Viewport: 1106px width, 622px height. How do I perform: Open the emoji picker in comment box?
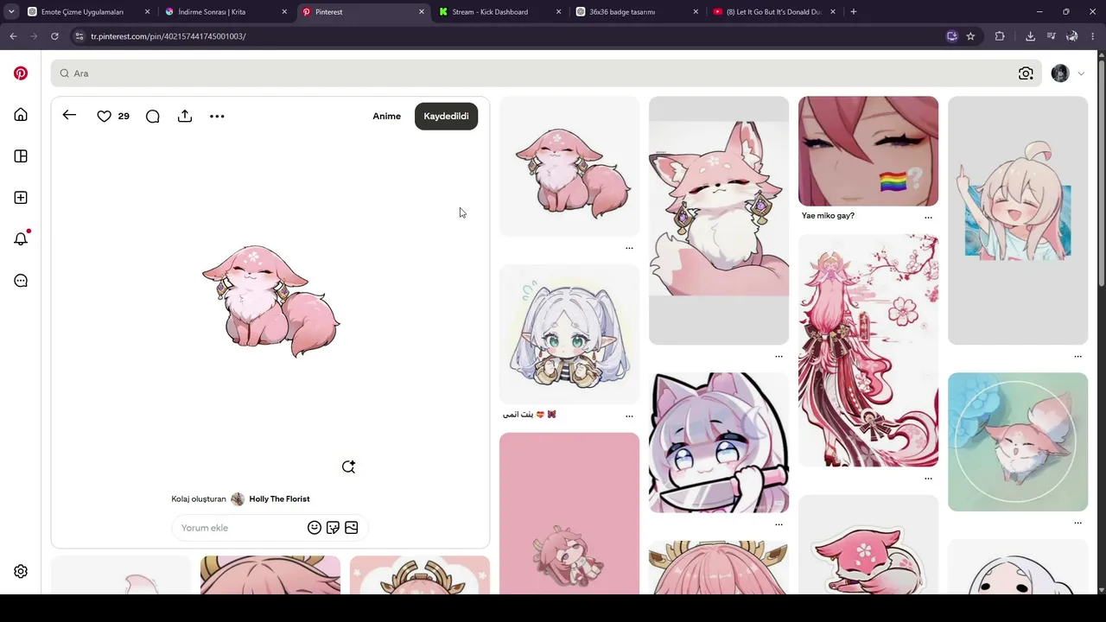(x=315, y=528)
